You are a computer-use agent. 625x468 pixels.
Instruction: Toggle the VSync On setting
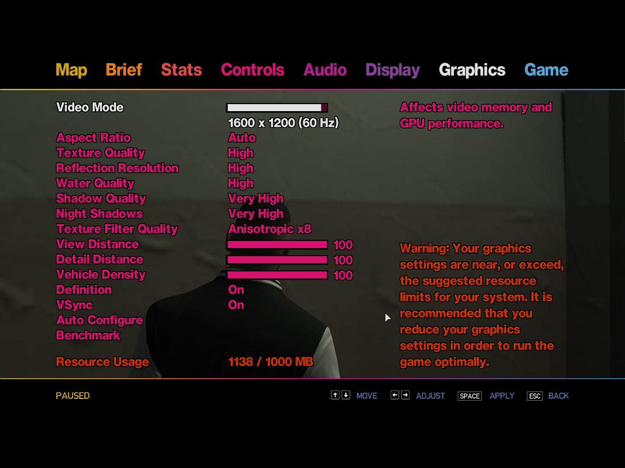coord(236,305)
